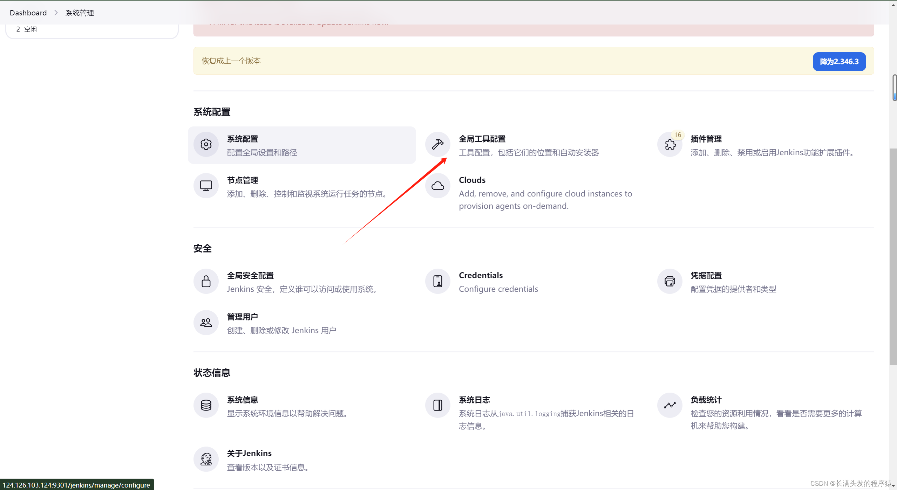This screenshot has height=490, width=897.
Task: Expand the breadcrumb chevron after Dashboard
Action: [56, 13]
